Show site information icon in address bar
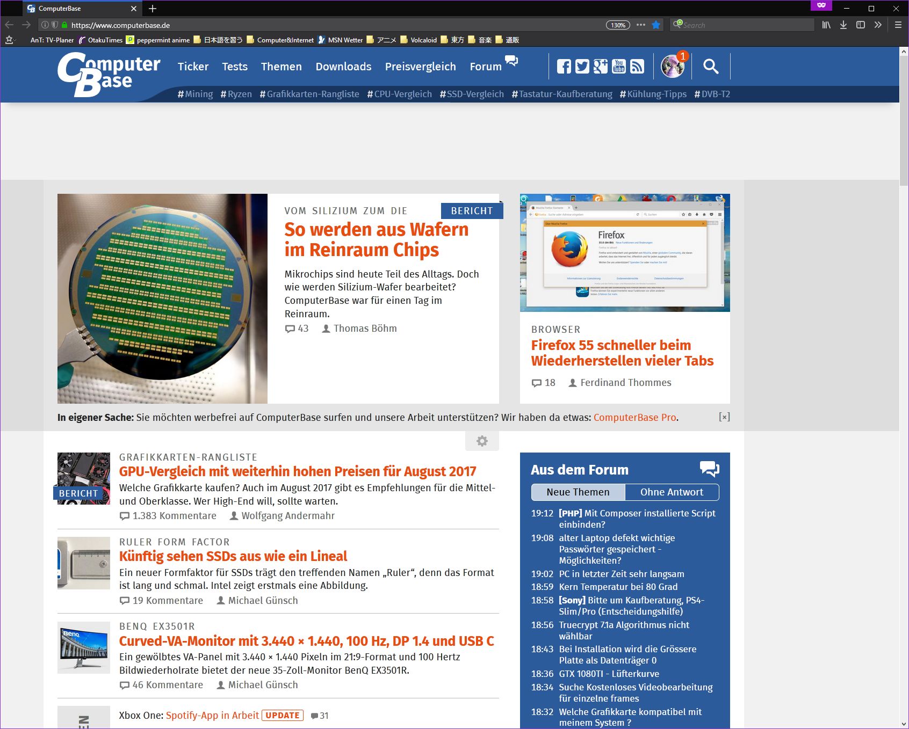The width and height of the screenshot is (909, 729). [45, 25]
